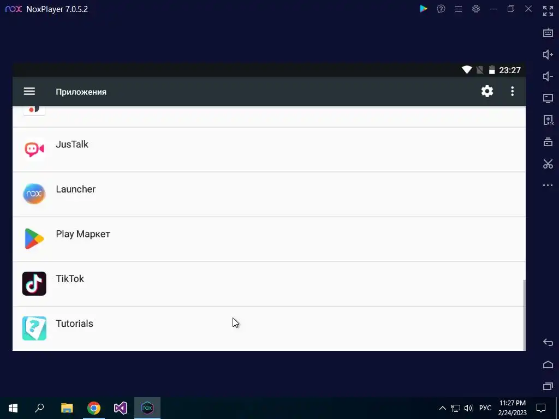Click the Play Маркет app icon

34,239
